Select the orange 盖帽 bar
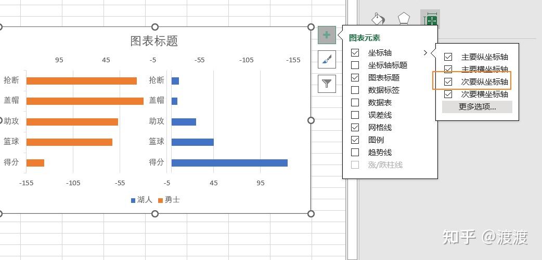Viewport: 542px width, 260px height. 85,101
